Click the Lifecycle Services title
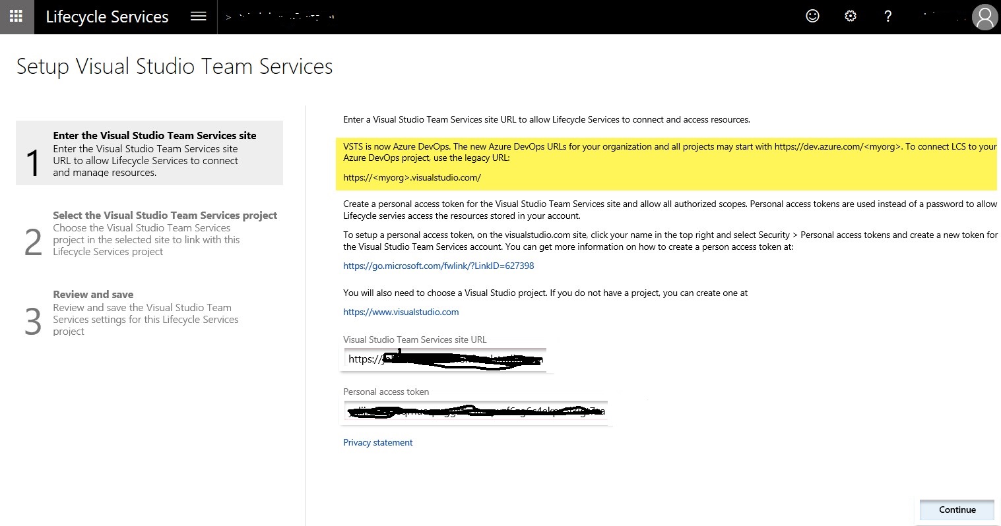This screenshot has width=1001, height=526. click(x=107, y=17)
